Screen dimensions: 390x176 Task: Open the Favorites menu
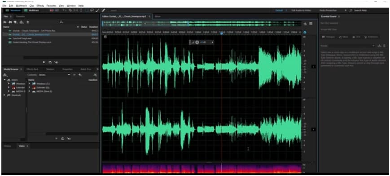pyautogui.click(x=52, y=5)
